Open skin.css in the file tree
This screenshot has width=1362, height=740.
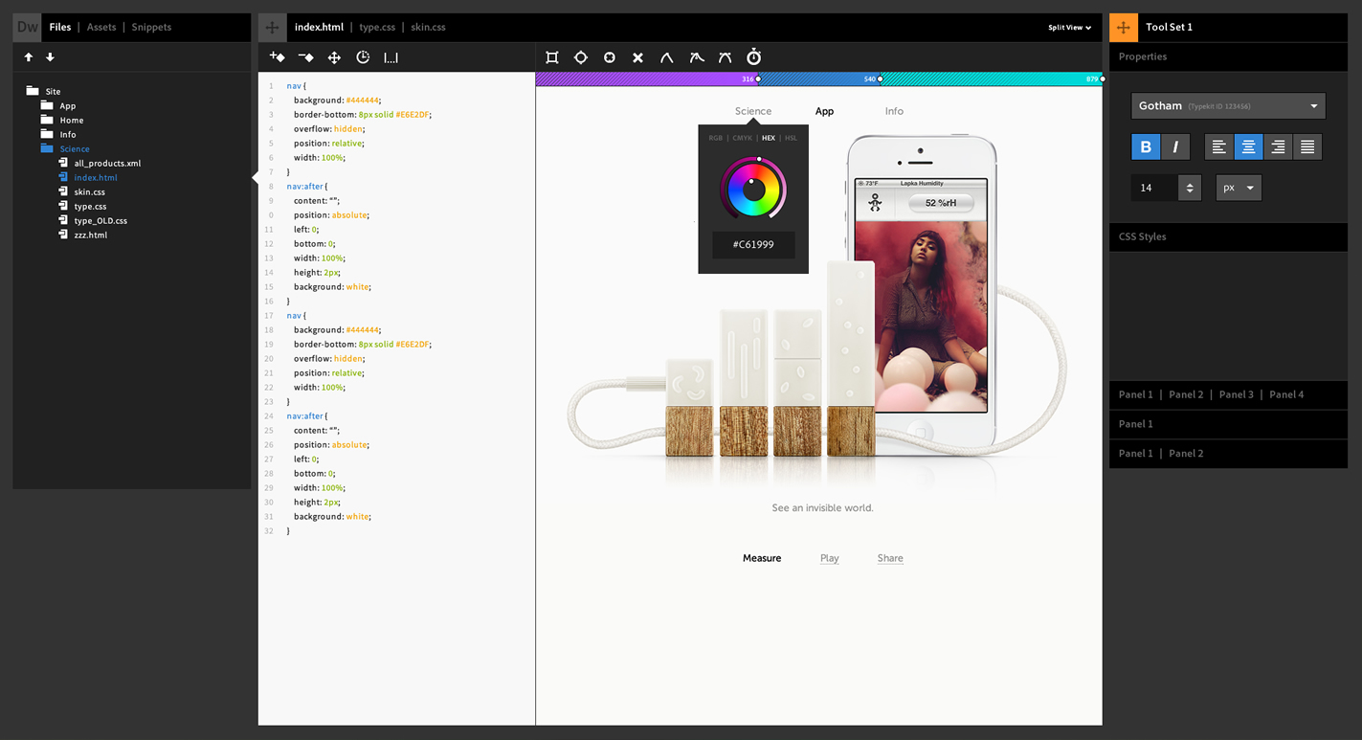click(90, 191)
